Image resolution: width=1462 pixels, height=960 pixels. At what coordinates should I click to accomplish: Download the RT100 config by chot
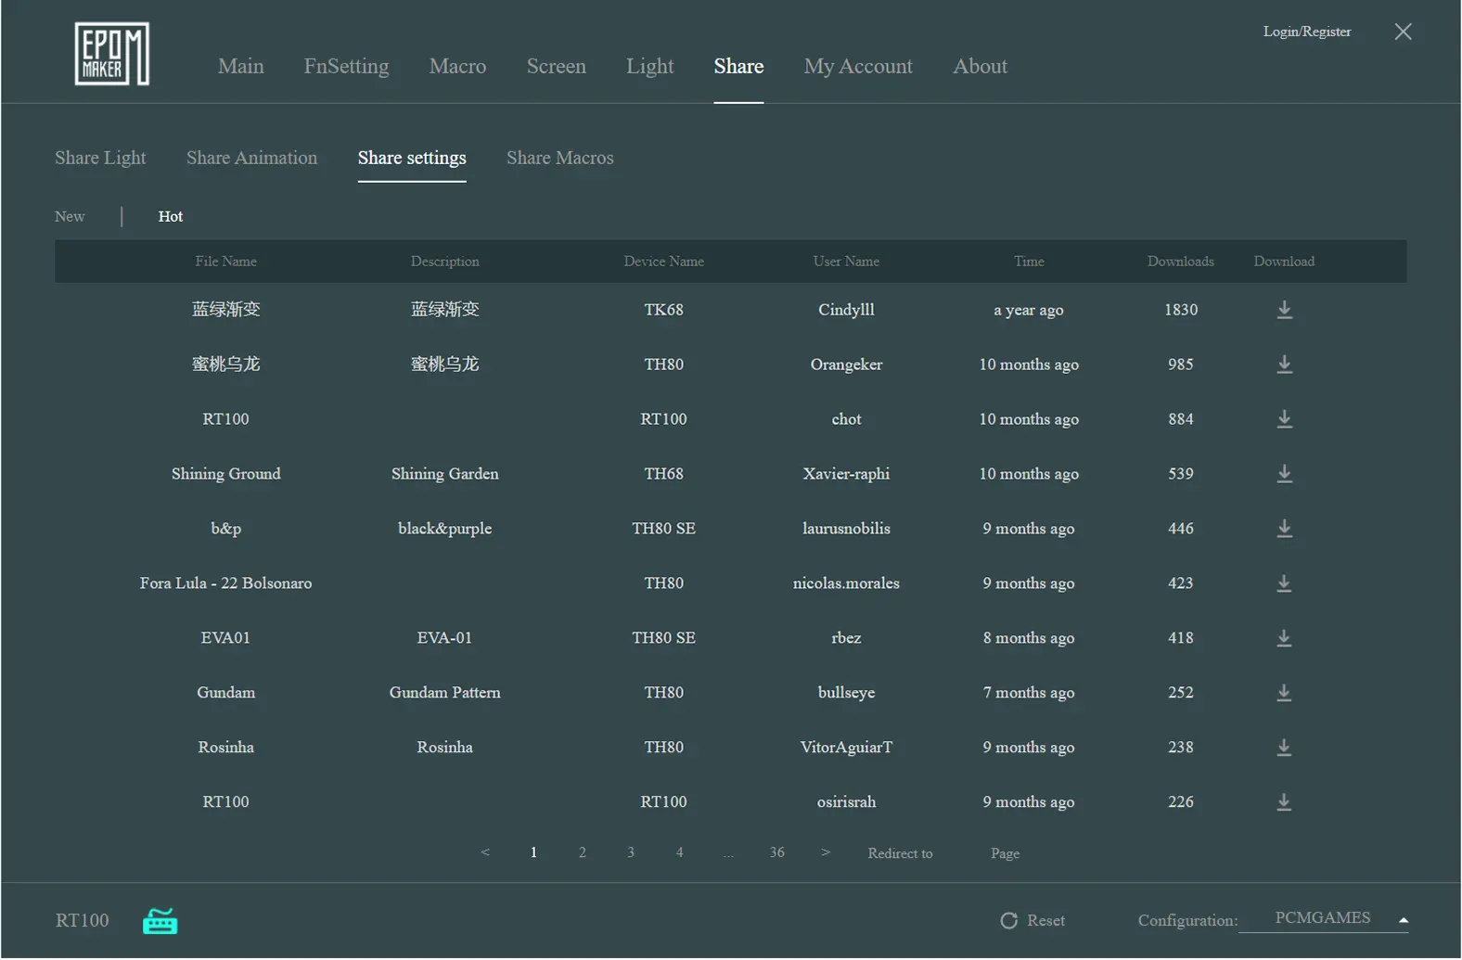coord(1284,419)
